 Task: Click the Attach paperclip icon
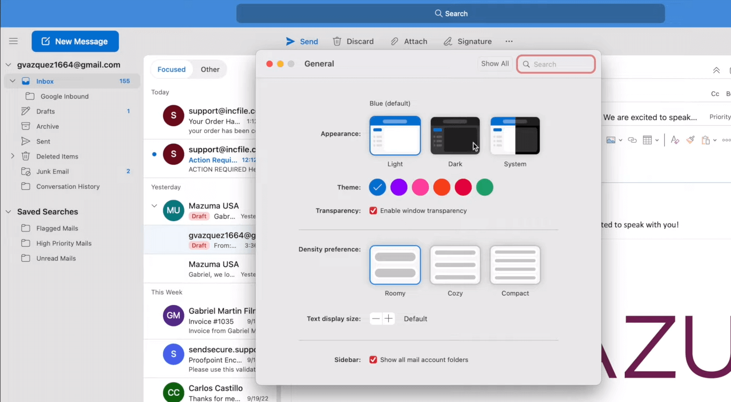[x=395, y=41]
